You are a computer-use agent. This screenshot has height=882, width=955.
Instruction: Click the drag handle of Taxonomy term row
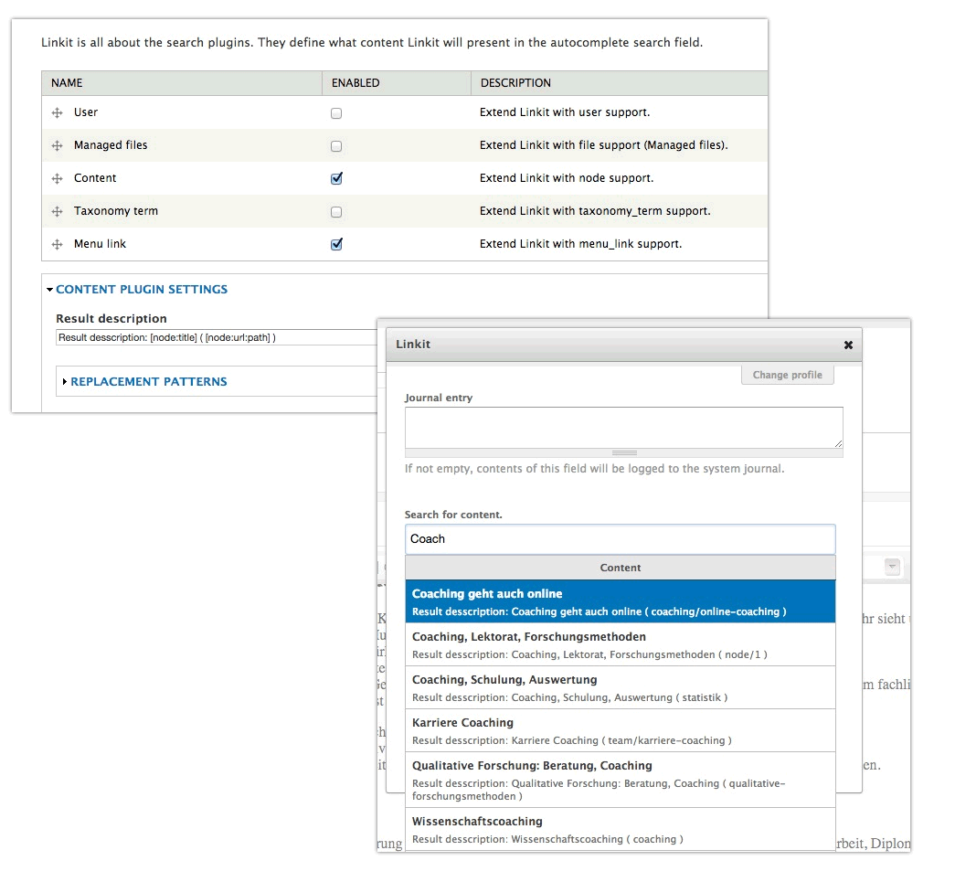tap(58, 211)
